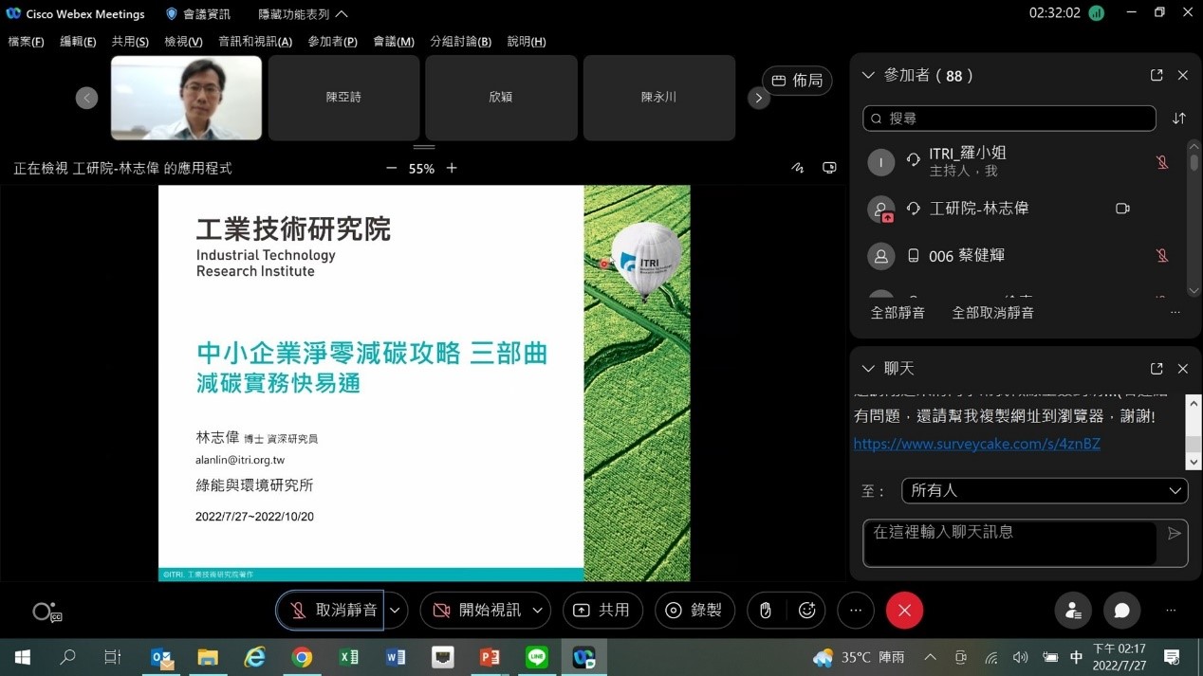Click the annotate pen icon above the slide

coord(797,168)
